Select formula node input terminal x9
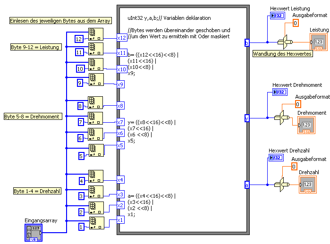This screenshot has width=330, height=244. click(120, 84)
